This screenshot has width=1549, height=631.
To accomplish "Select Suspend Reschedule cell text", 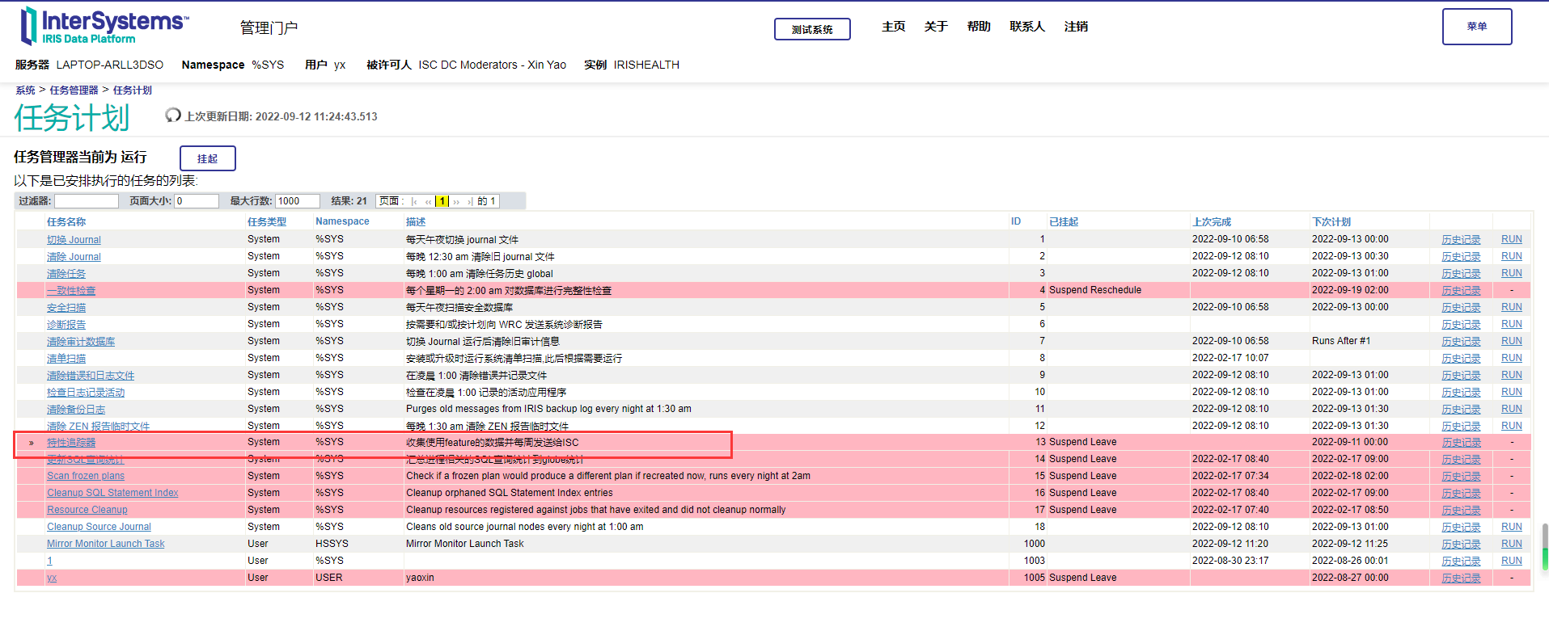I will click(1095, 290).
